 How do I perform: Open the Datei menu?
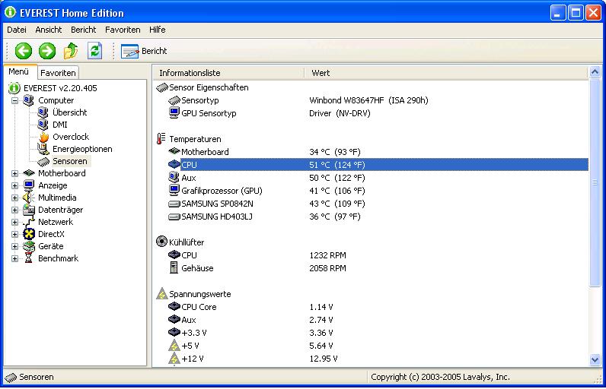click(x=17, y=30)
